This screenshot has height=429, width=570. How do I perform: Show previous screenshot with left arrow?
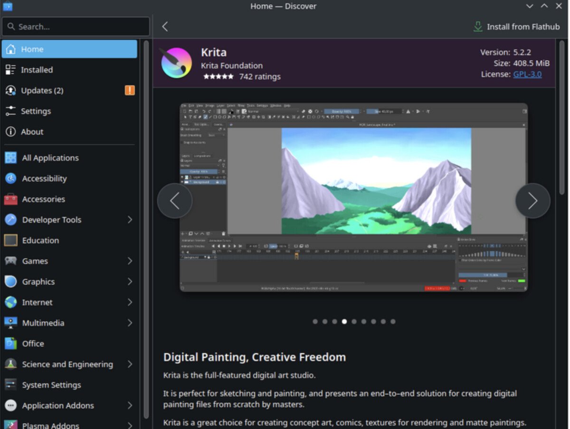[x=175, y=201]
